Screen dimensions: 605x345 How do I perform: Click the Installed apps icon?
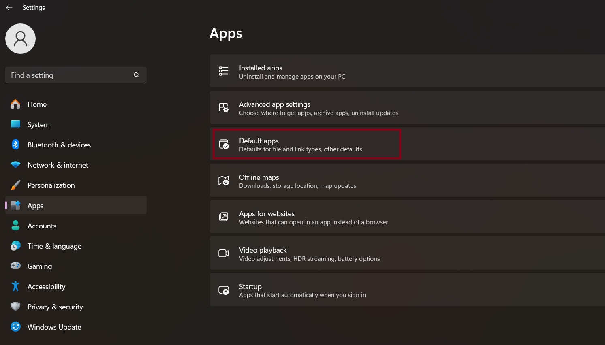[223, 71]
